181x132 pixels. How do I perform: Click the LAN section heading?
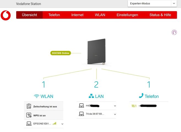point(96,96)
